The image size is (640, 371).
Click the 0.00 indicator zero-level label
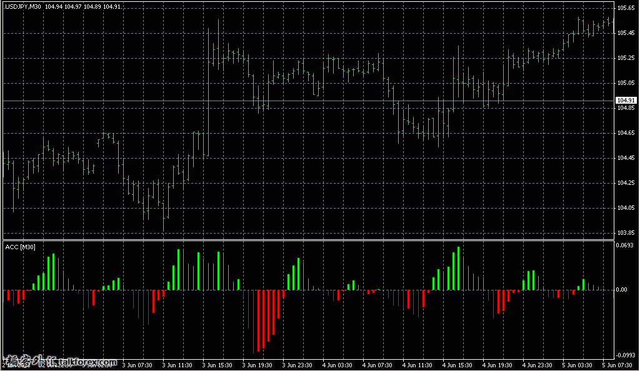tap(622, 290)
